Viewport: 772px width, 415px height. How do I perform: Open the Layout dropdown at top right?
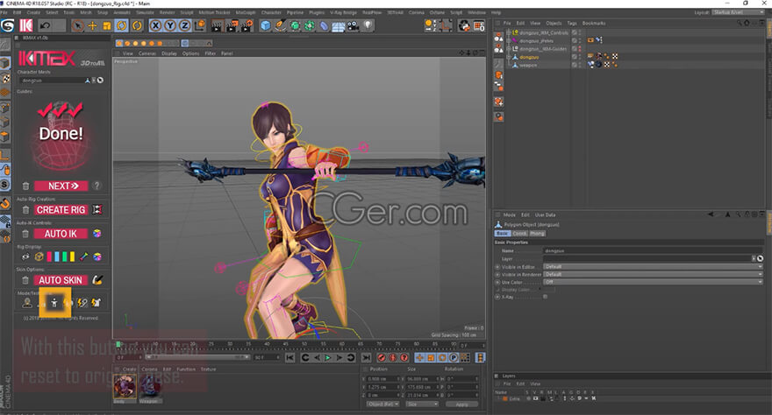738,12
